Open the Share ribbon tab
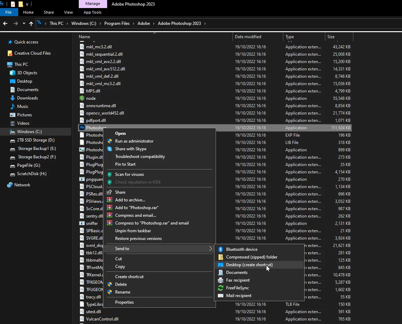This screenshot has width=402, height=324. pos(49,12)
